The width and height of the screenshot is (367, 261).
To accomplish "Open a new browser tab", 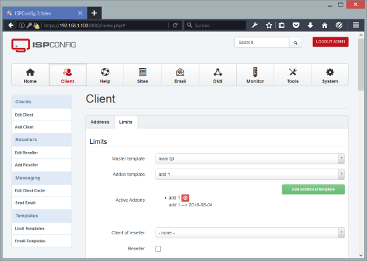I will pyautogui.click(x=94, y=13).
